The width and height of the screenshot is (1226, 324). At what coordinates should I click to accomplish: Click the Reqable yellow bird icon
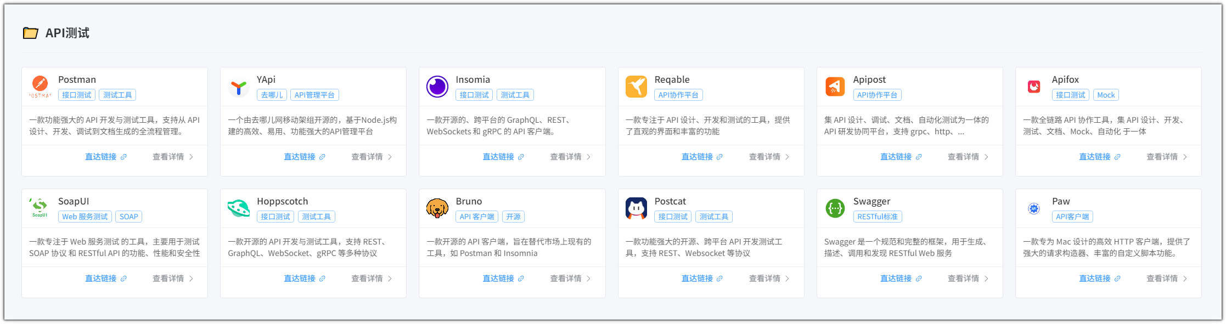636,87
